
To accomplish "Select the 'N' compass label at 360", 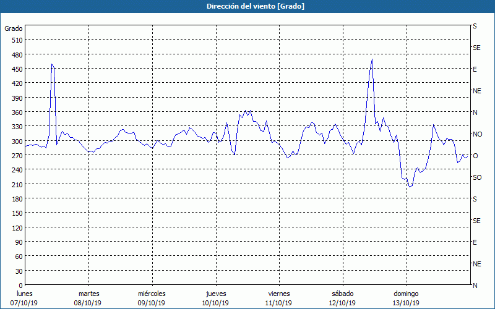I will coord(475,112).
